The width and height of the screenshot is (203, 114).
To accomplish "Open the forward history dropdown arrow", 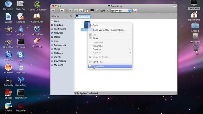I will (66, 10).
